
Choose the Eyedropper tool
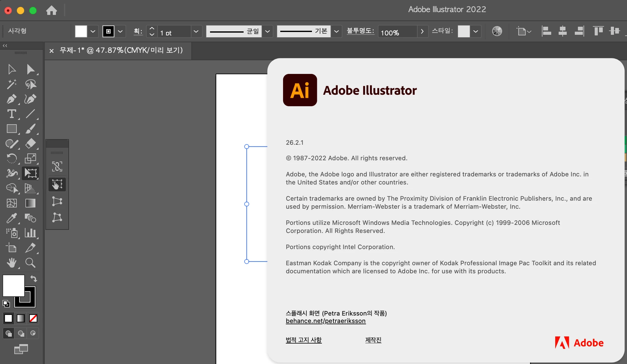(x=11, y=218)
